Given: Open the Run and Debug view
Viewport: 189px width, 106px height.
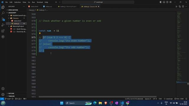Looking at the screenshot, I should coord(3,25).
